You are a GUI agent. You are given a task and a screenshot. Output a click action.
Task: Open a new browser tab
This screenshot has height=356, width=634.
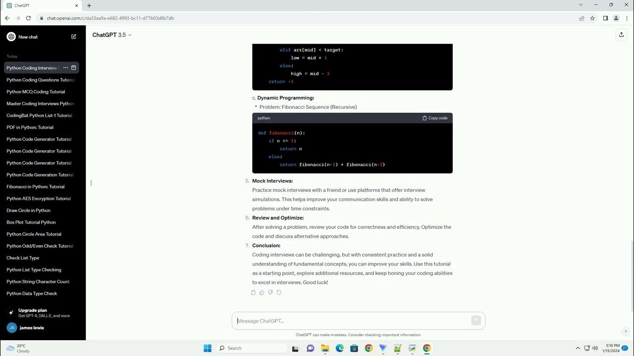point(89,5)
